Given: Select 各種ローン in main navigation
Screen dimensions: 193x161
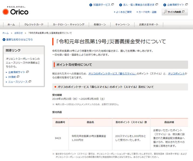Looking at the screenshot, I should click(100, 25).
